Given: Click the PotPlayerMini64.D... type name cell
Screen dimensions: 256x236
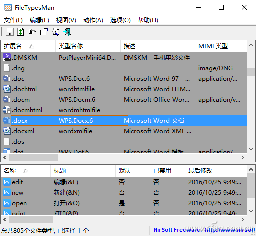Looking at the screenshot, I should coord(87,57).
